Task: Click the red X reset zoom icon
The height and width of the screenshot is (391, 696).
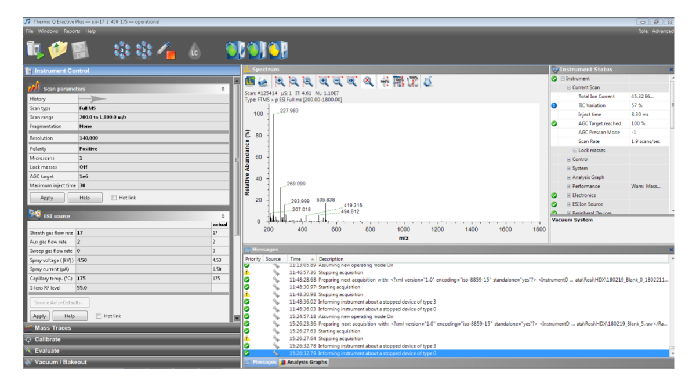Action: [x=368, y=82]
